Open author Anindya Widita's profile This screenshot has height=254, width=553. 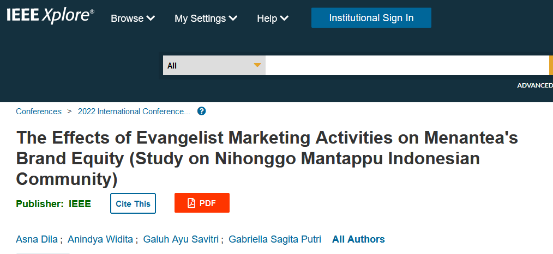(100, 239)
